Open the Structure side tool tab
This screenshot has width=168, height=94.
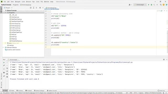point(1,76)
